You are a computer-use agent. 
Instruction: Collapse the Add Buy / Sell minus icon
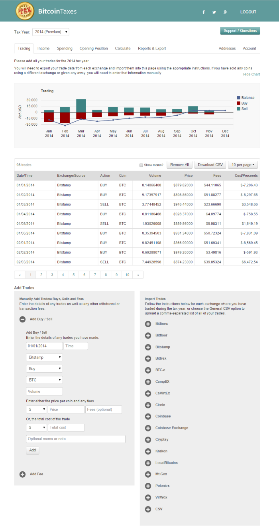click(23, 319)
